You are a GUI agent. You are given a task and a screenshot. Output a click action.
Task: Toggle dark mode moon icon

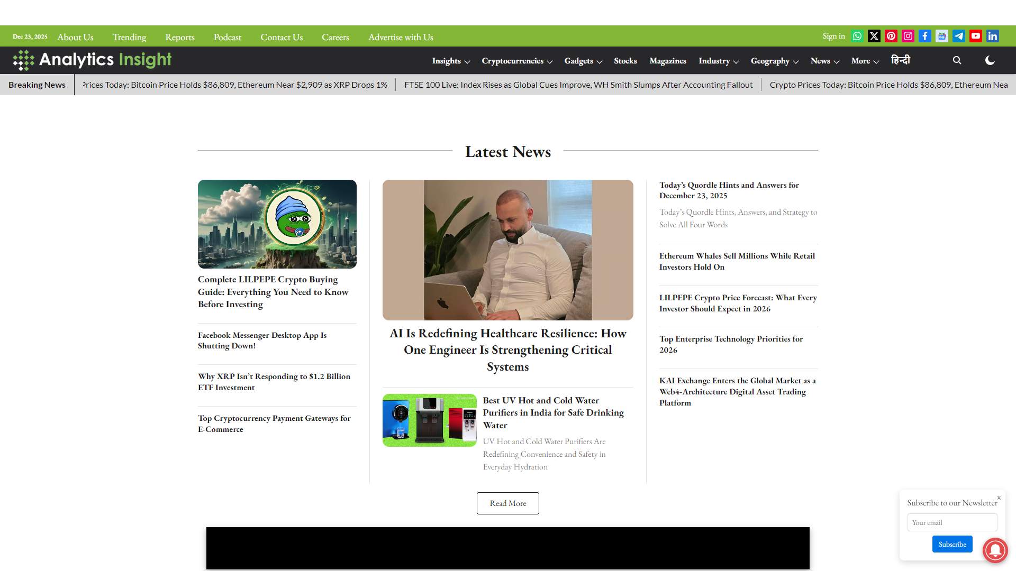990,60
